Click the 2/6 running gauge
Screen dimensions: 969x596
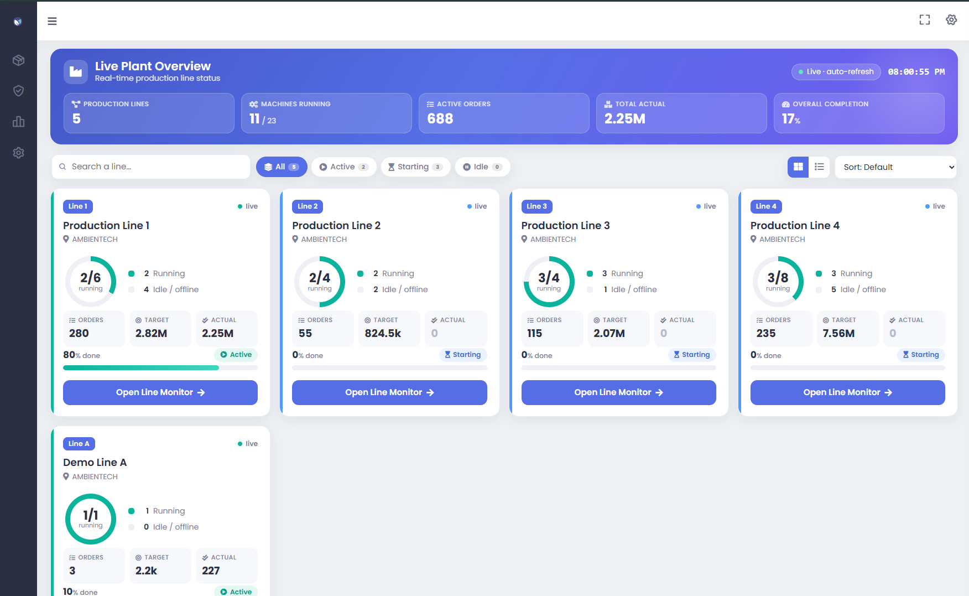pos(91,282)
